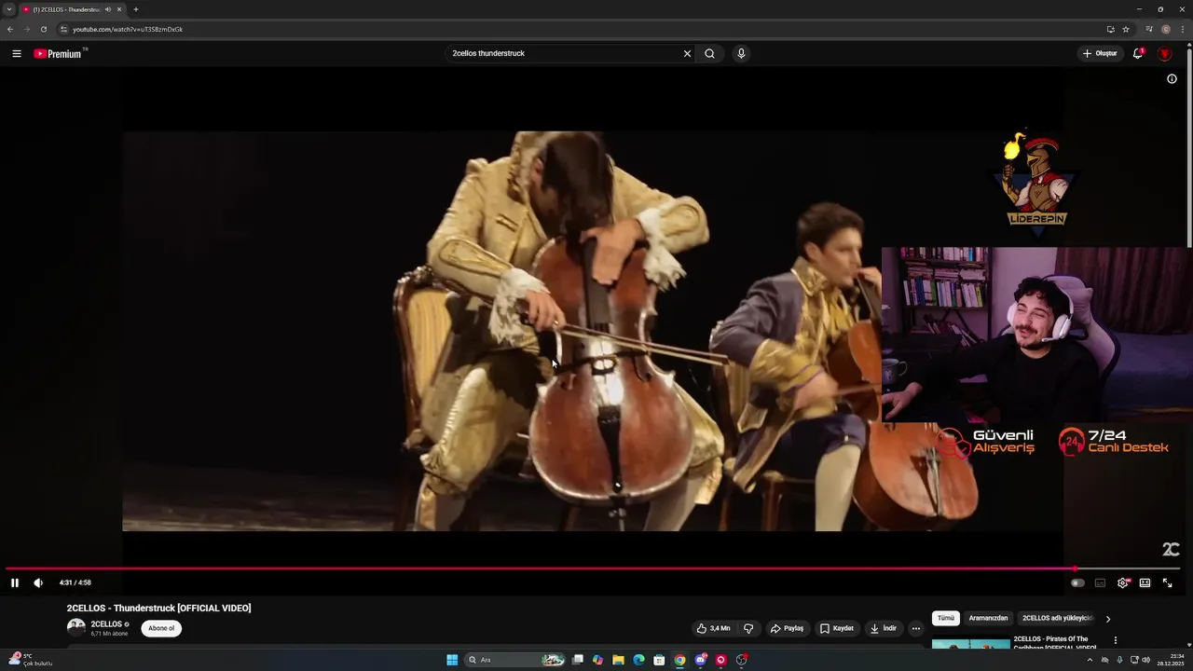Click the browser address bar URL
Image resolution: width=1193 pixels, height=671 pixels.
[128, 29]
